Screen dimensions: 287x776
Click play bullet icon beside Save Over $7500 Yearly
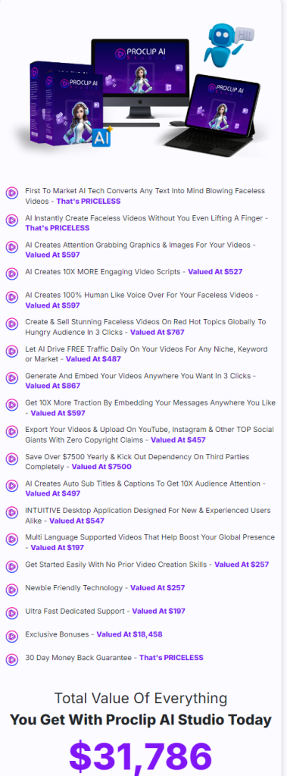point(12,459)
